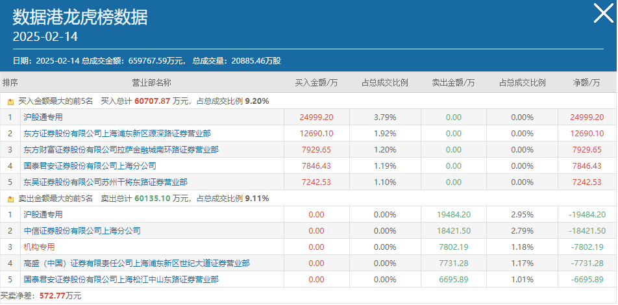Click the 营业部名称 column header
Image resolution: width=618 pixels, height=305 pixels.
152,83
